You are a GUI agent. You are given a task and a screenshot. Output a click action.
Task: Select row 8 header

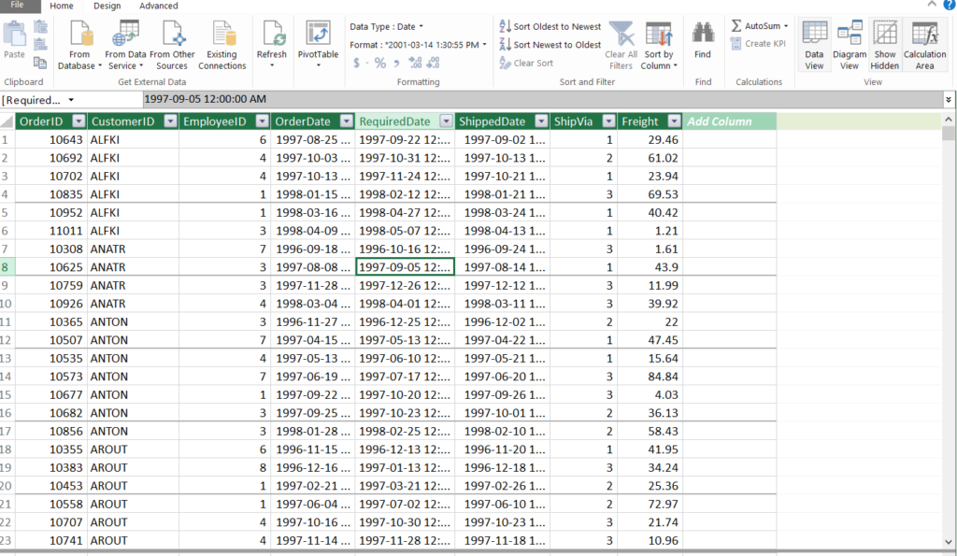point(7,266)
